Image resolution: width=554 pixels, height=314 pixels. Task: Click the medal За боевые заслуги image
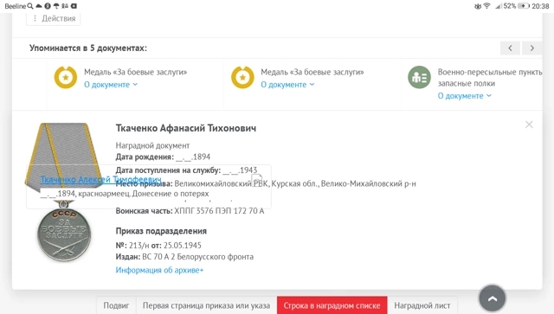[64, 193]
